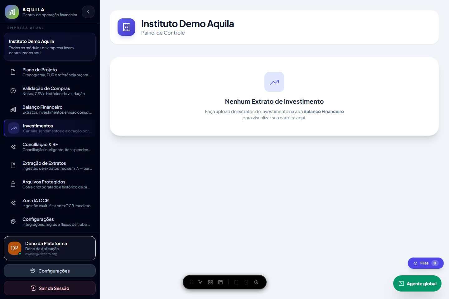Collapse the sidebar with the chevron button
The height and width of the screenshot is (299, 449).
point(88,12)
